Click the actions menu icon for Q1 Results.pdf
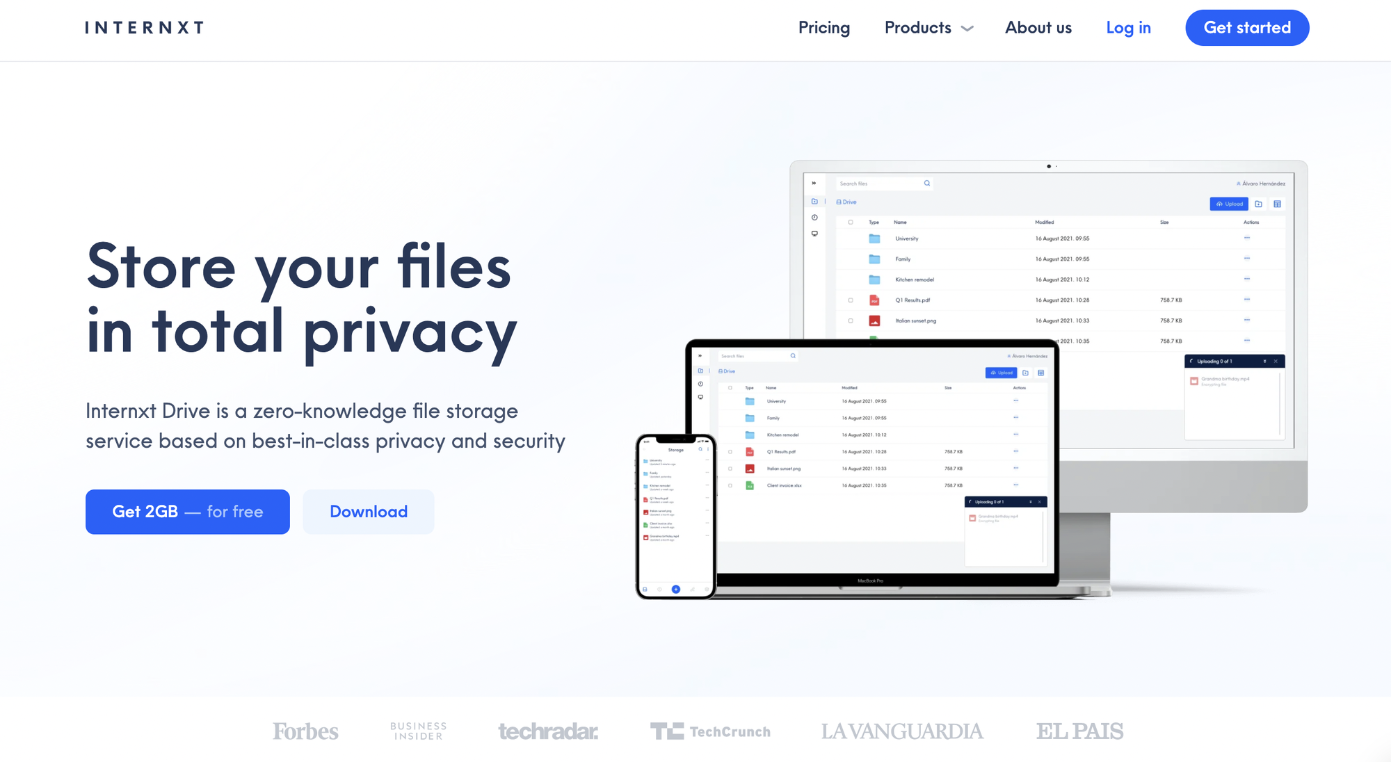The height and width of the screenshot is (762, 1391). click(1246, 300)
